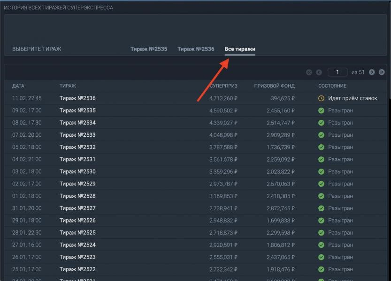This screenshot has height=281, width=391.
Task: Open Тираж №2531 row link
Action: pyautogui.click(x=77, y=159)
